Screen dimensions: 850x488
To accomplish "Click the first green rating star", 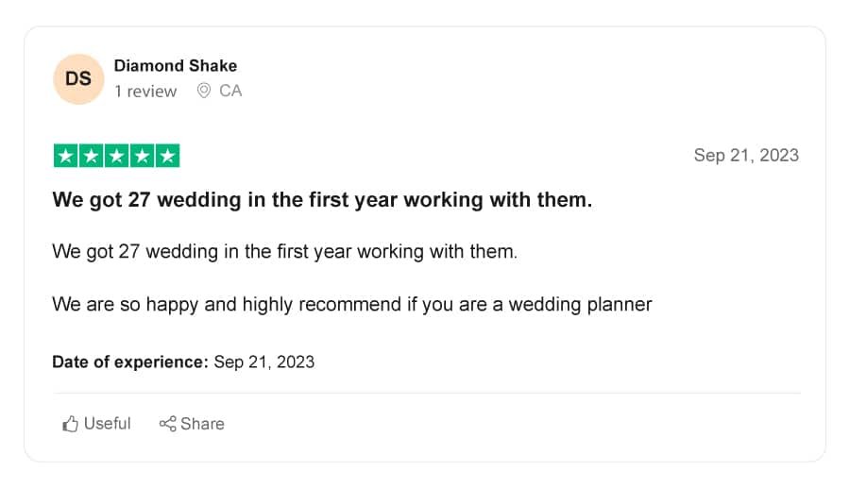I will pos(65,156).
